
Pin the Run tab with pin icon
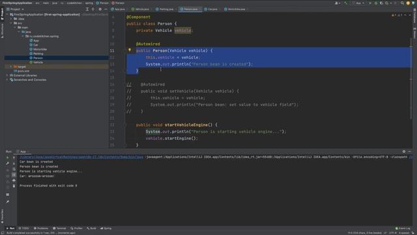[x=7, y=202]
